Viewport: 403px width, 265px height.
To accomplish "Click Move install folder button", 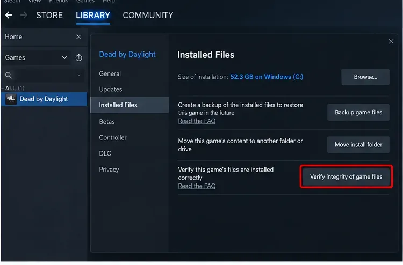I will (358, 145).
